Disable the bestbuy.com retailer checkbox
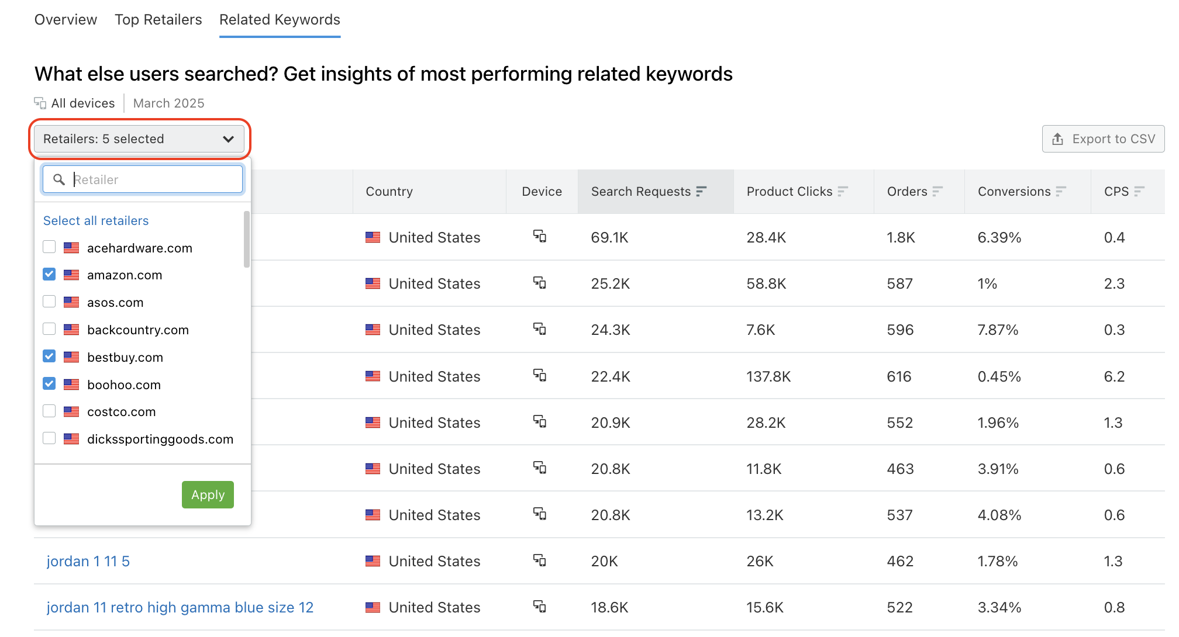Viewport: 1179px width, 637px height. click(x=49, y=356)
